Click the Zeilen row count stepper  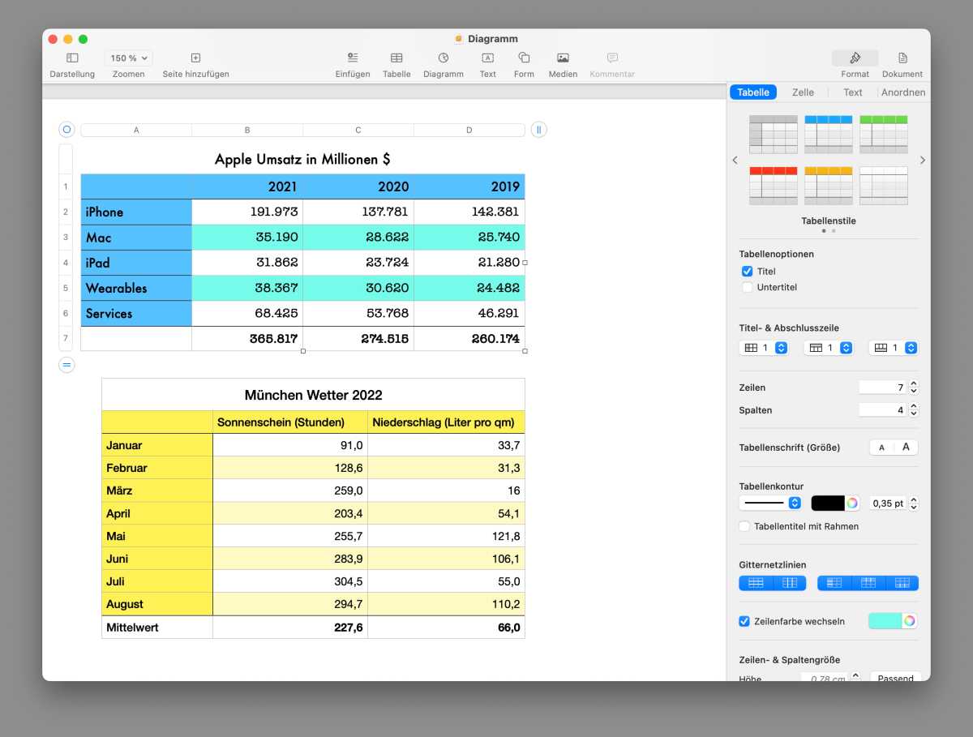[x=914, y=388]
